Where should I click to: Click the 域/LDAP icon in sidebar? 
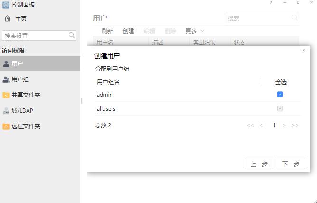[6, 111]
